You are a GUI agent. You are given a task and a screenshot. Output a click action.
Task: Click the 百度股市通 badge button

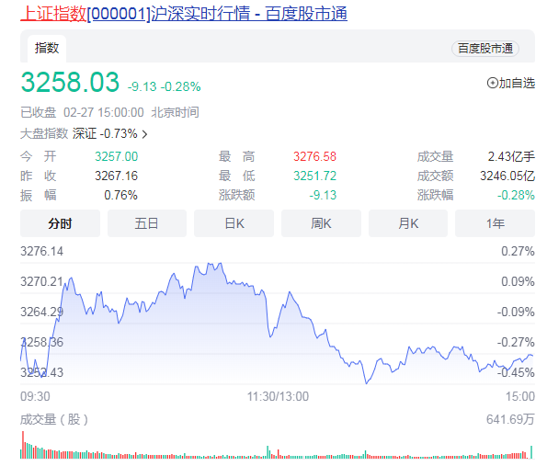485,49
